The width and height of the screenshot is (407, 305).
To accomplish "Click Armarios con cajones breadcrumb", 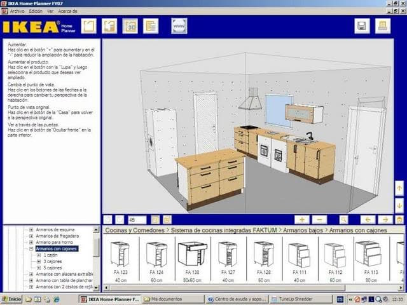I will 358,230.
